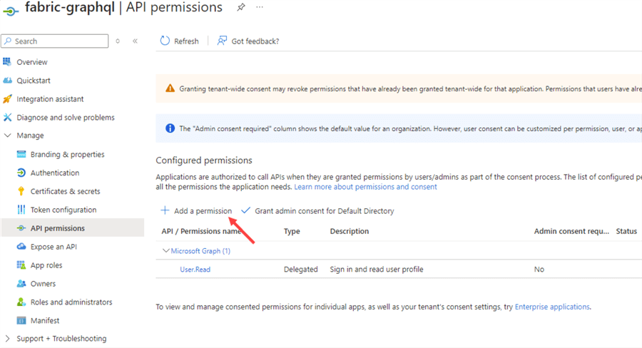Image resolution: width=642 pixels, height=348 pixels.
Task: Click the Certificates & secrets key icon
Action: (x=21, y=191)
